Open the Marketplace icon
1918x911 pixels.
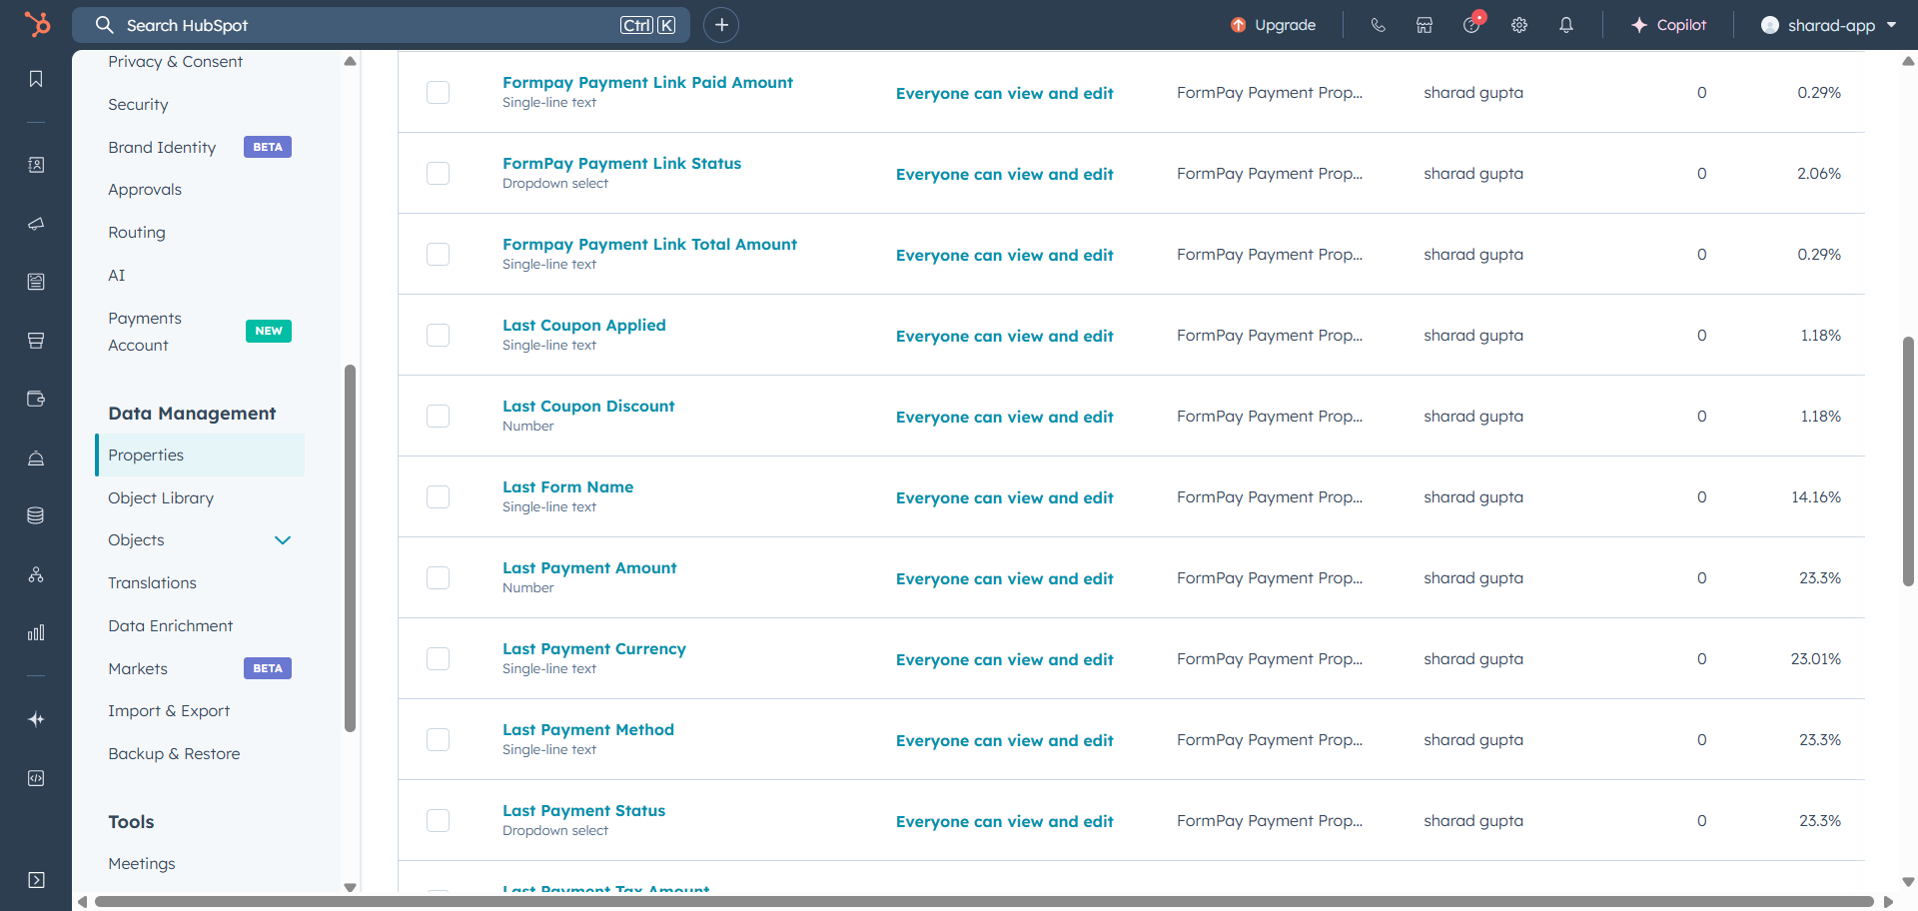click(1425, 25)
